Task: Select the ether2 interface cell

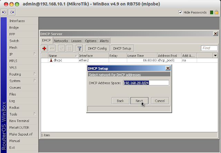Action: click(x=94, y=60)
